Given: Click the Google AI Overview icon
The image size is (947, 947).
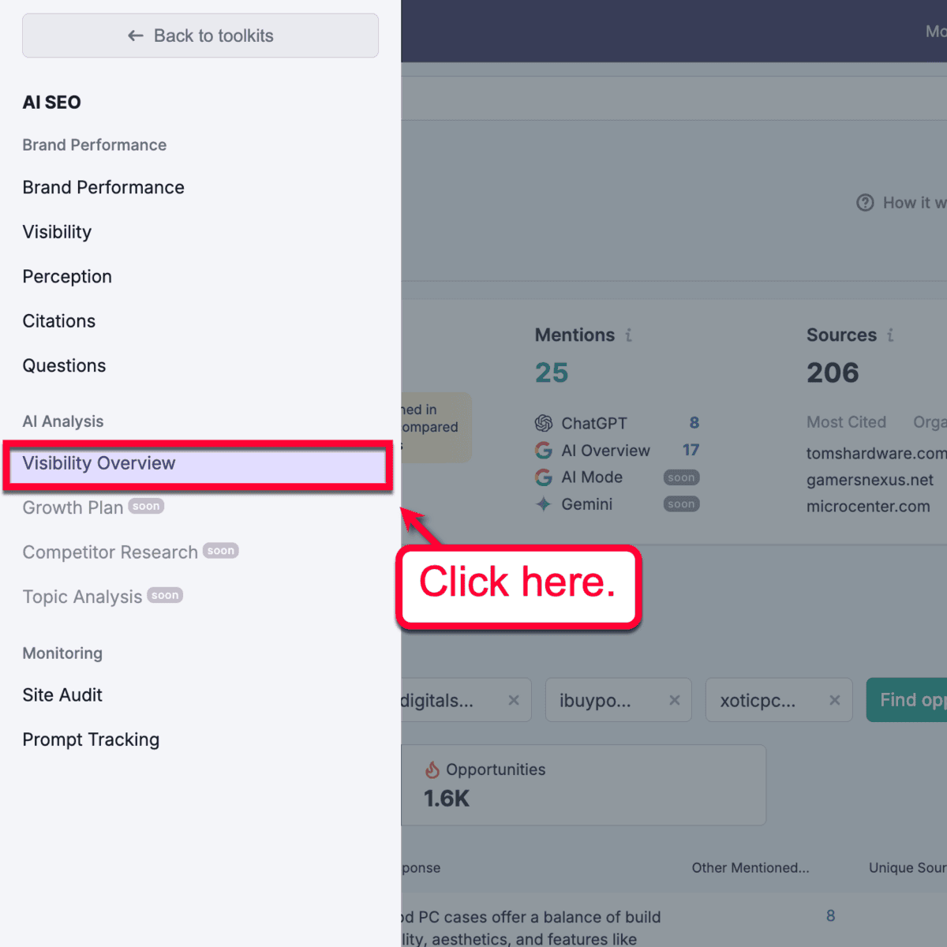Looking at the screenshot, I should 544,451.
